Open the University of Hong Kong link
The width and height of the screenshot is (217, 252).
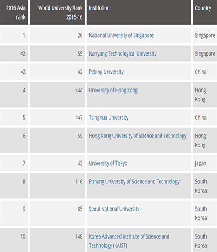[113, 90]
